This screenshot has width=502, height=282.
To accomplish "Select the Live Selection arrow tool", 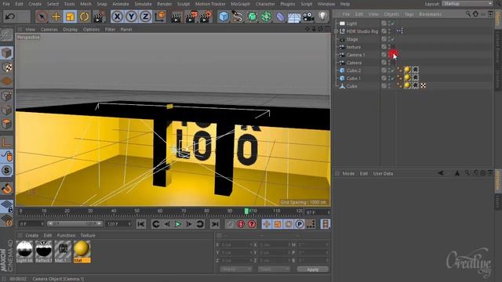I will [x=42, y=16].
